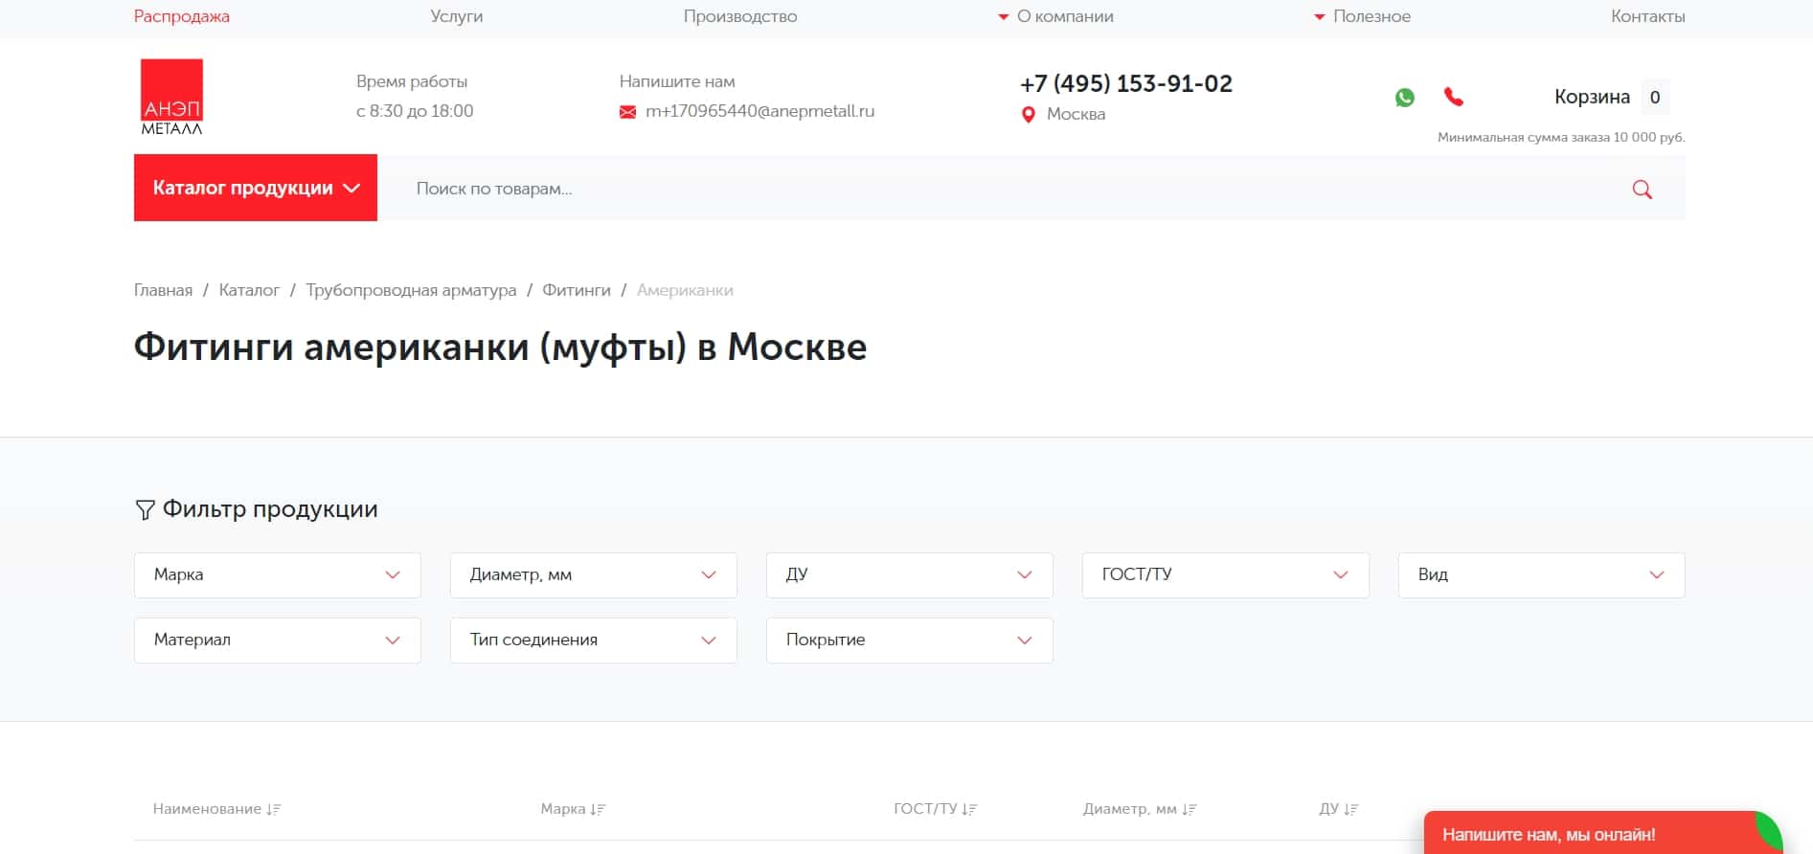Click the email address m+170965440@anepmetall.ru
Viewport: 1813px width, 854px height.
tap(760, 111)
